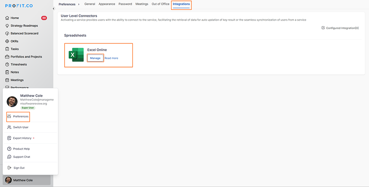Switch to the Appearance tab
Viewport: 369px width, 187px height.
[107, 4]
